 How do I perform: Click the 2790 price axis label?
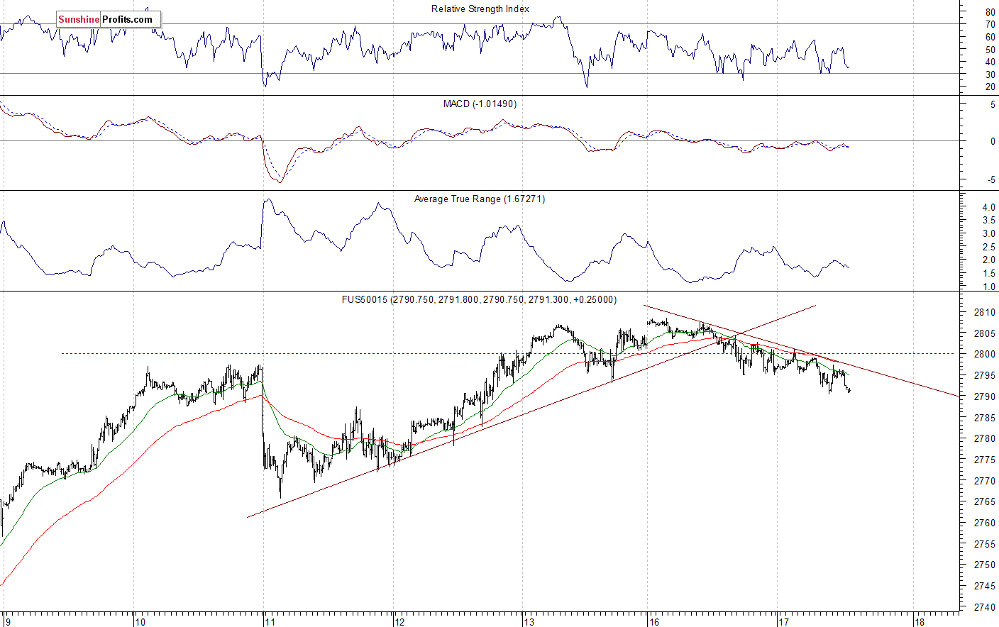[x=983, y=397]
